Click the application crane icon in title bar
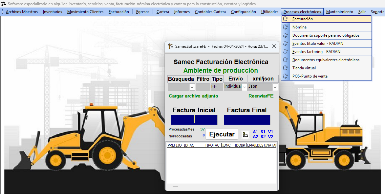The width and height of the screenshot is (385, 194). pyautogui.click(x=3, y=4)
